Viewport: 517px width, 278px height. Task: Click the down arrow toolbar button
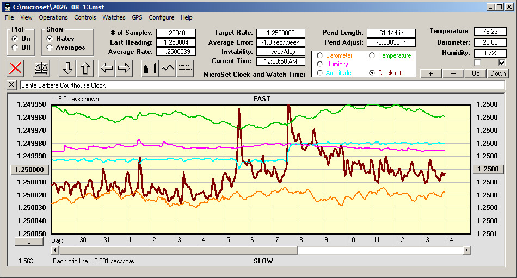tap(67, 68)
